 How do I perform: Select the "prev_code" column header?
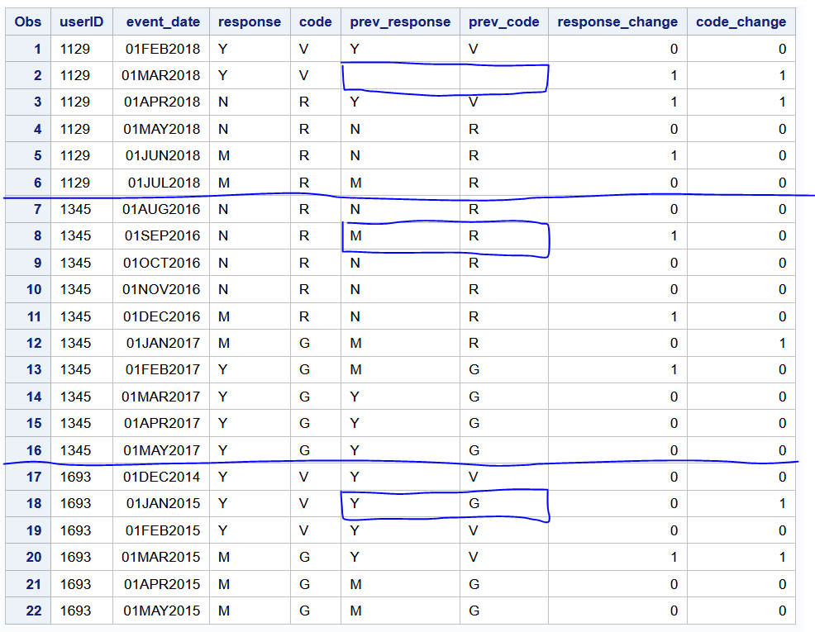503,21
